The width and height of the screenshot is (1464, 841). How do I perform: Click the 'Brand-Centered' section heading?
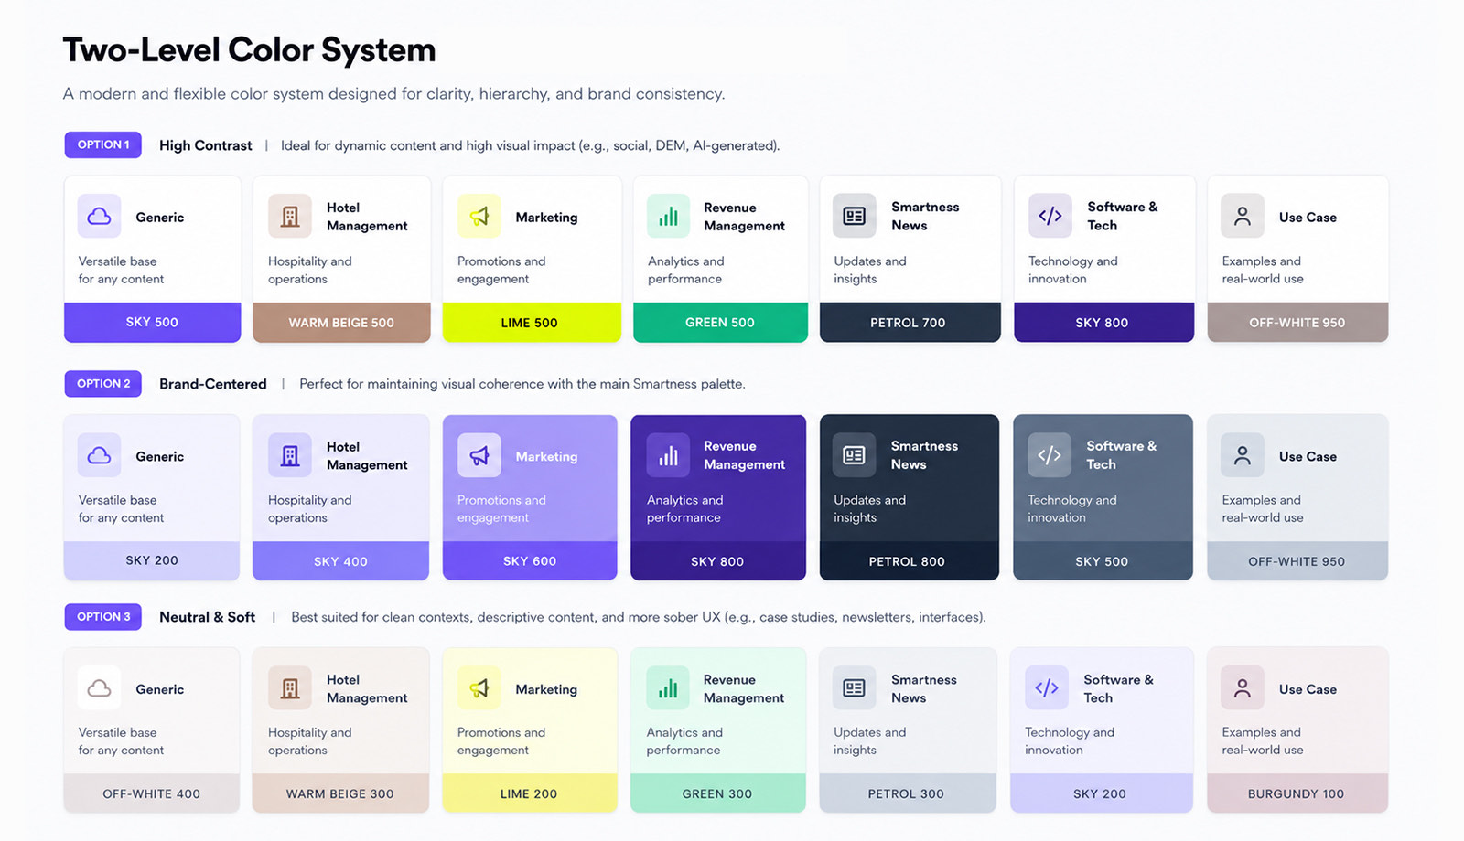[213, 384]
